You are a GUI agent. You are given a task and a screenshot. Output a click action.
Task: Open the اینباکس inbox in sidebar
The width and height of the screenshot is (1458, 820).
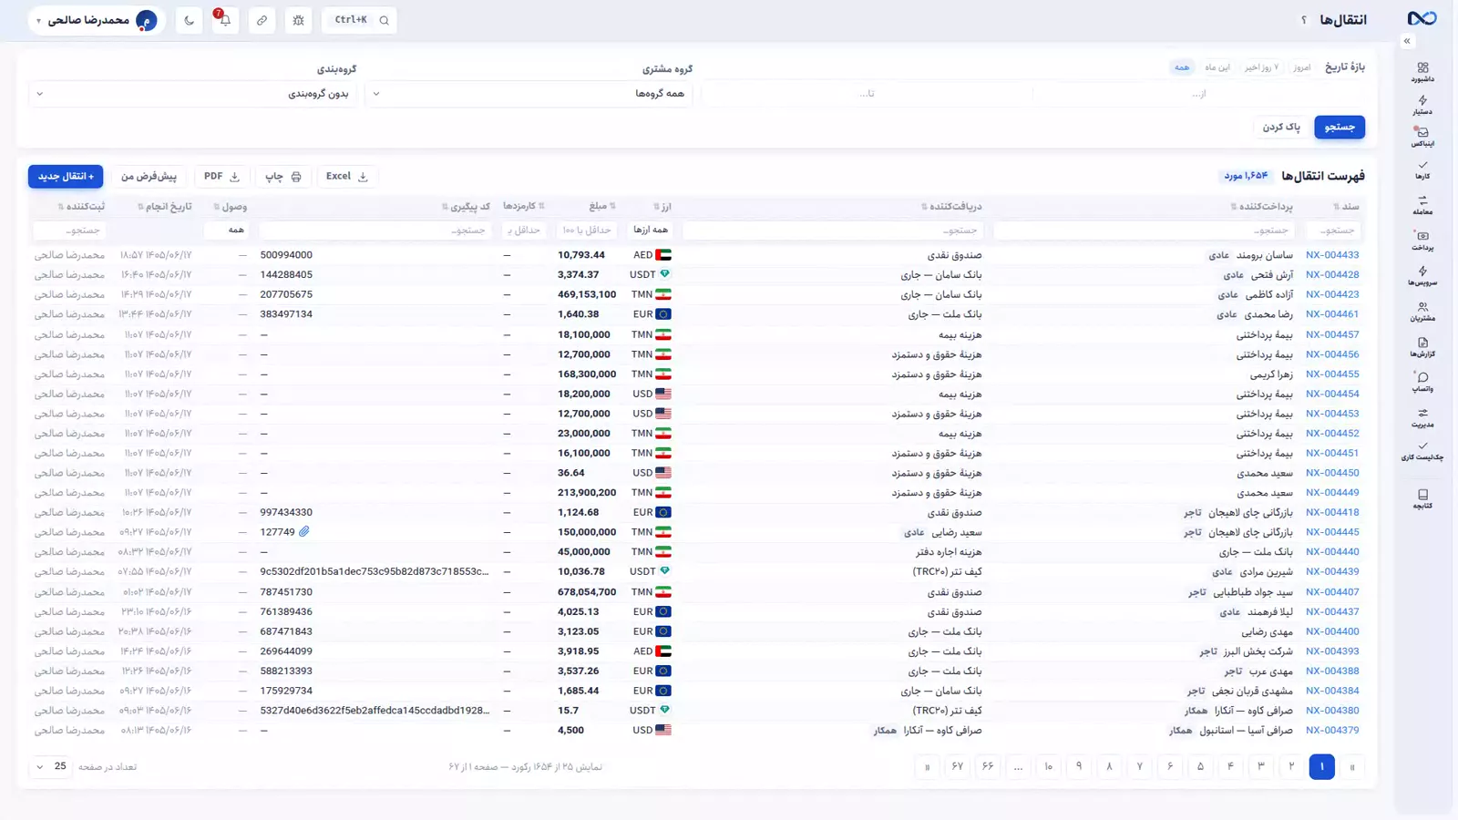pyautogui.click(x=1422, y=138)
